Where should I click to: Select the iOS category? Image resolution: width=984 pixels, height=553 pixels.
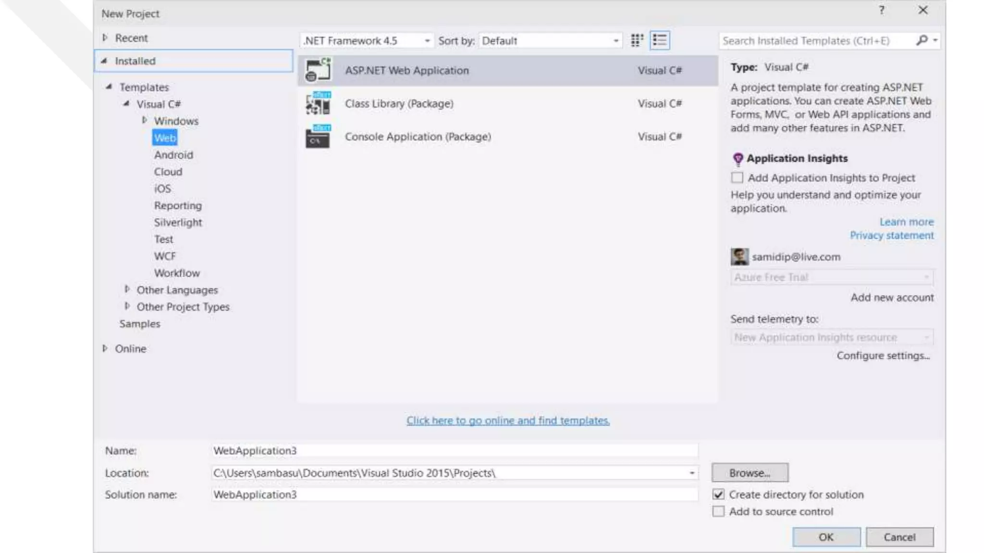(162, 189)
